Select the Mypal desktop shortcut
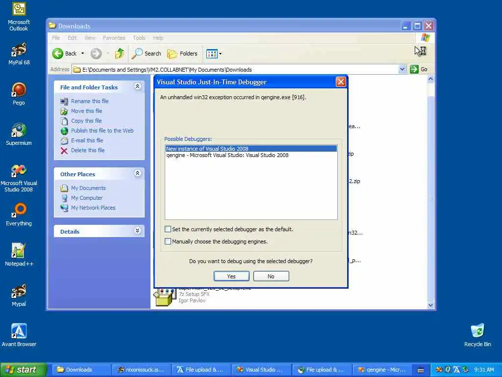Screen dimensions: 502x377 pyautogui.click(x=19, y=295)
